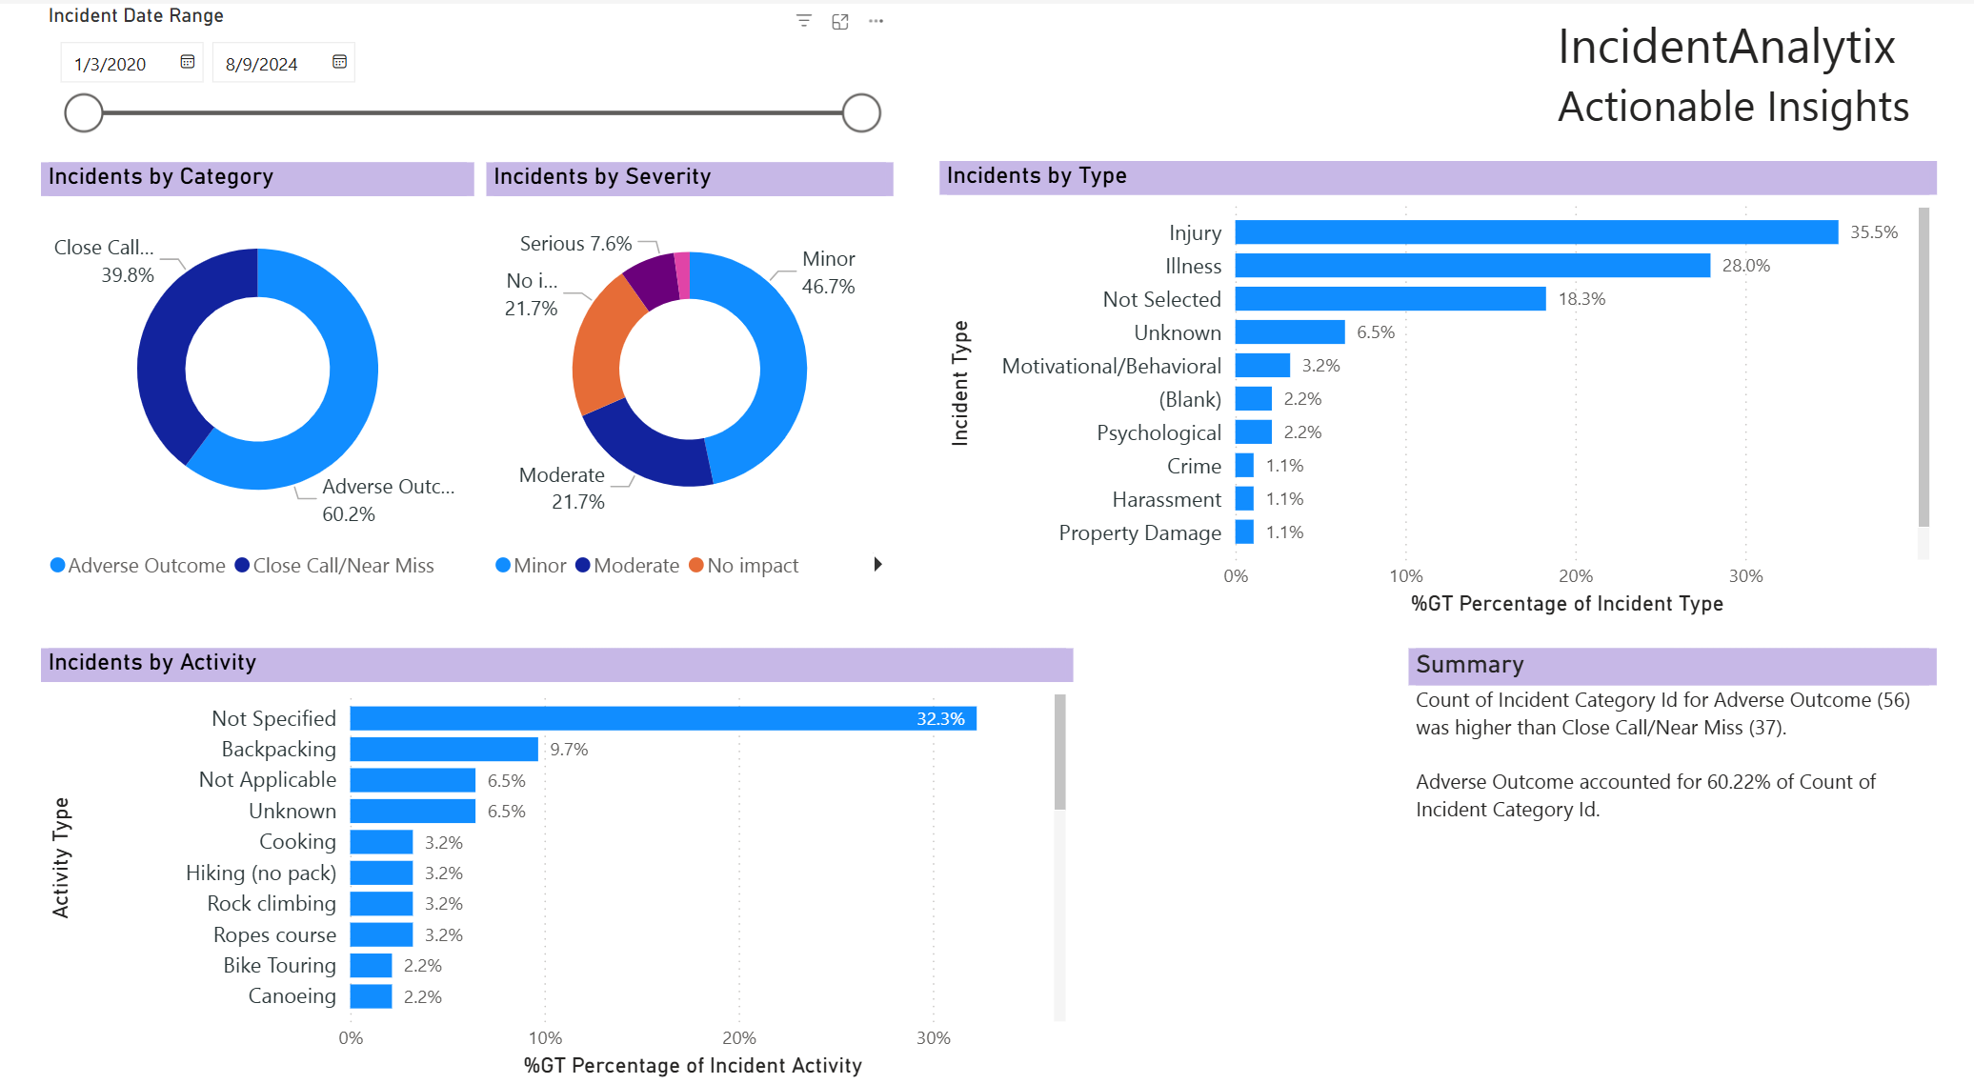1974x1084 pixels.
Task: Click the orange No impact donut segment
Action: click(600, 351)
